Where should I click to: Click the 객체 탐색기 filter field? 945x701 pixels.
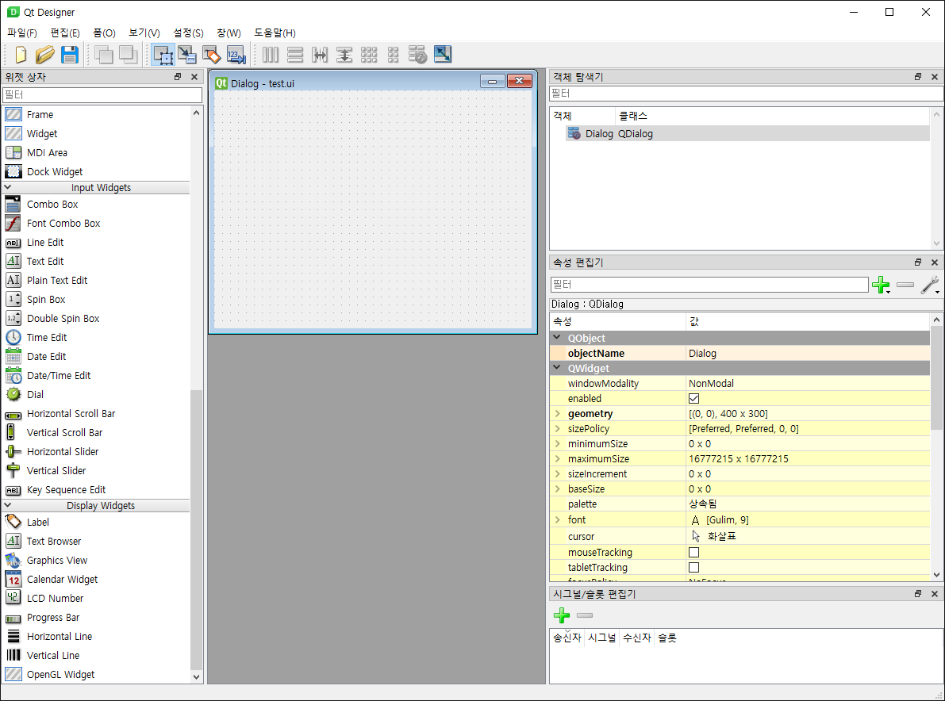click(x=746, y=94)
